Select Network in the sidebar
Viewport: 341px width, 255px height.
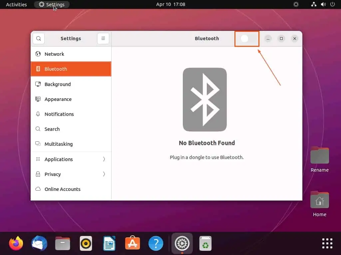pyautogui.click(x=54, y=54)
